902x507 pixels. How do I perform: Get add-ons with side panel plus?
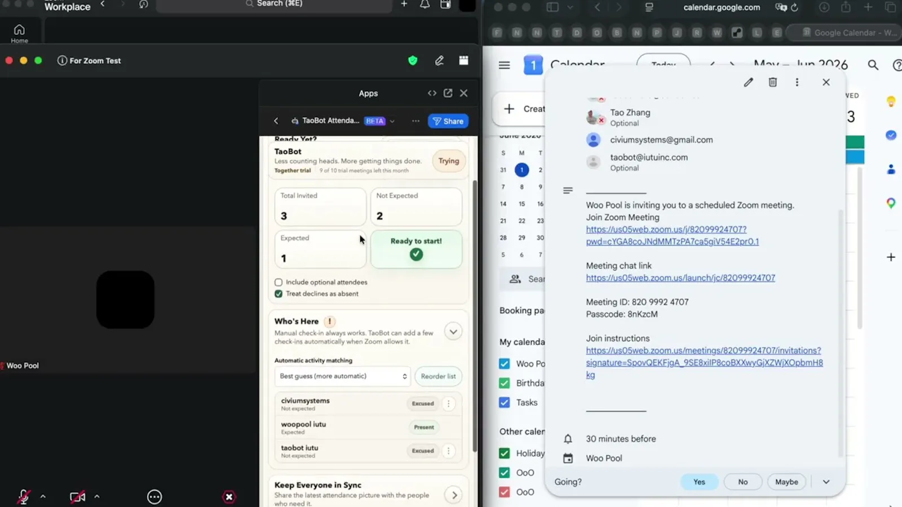click(891, 257)
